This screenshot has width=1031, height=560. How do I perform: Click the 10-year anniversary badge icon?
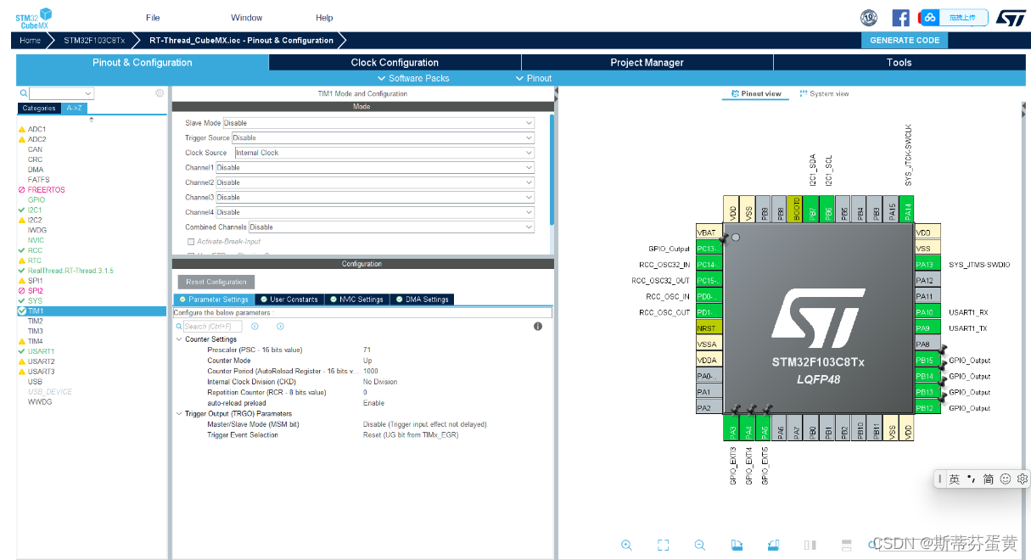869,17
